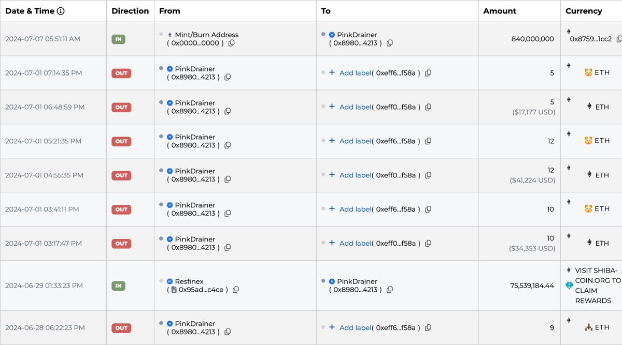This screenshot has height=345, width=622.
Task: Copy PinkDrainer To address in 05:51:11 AM row
Action: pyautogui.click(x=389, y=43)
